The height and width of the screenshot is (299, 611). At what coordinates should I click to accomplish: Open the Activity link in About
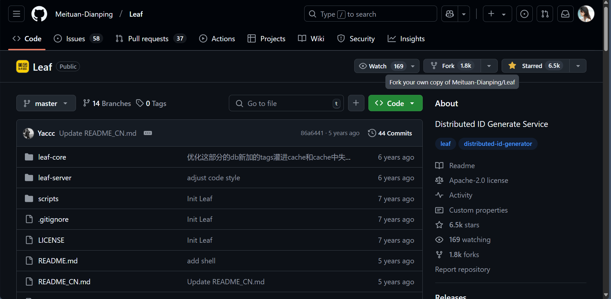pos(454,195)
